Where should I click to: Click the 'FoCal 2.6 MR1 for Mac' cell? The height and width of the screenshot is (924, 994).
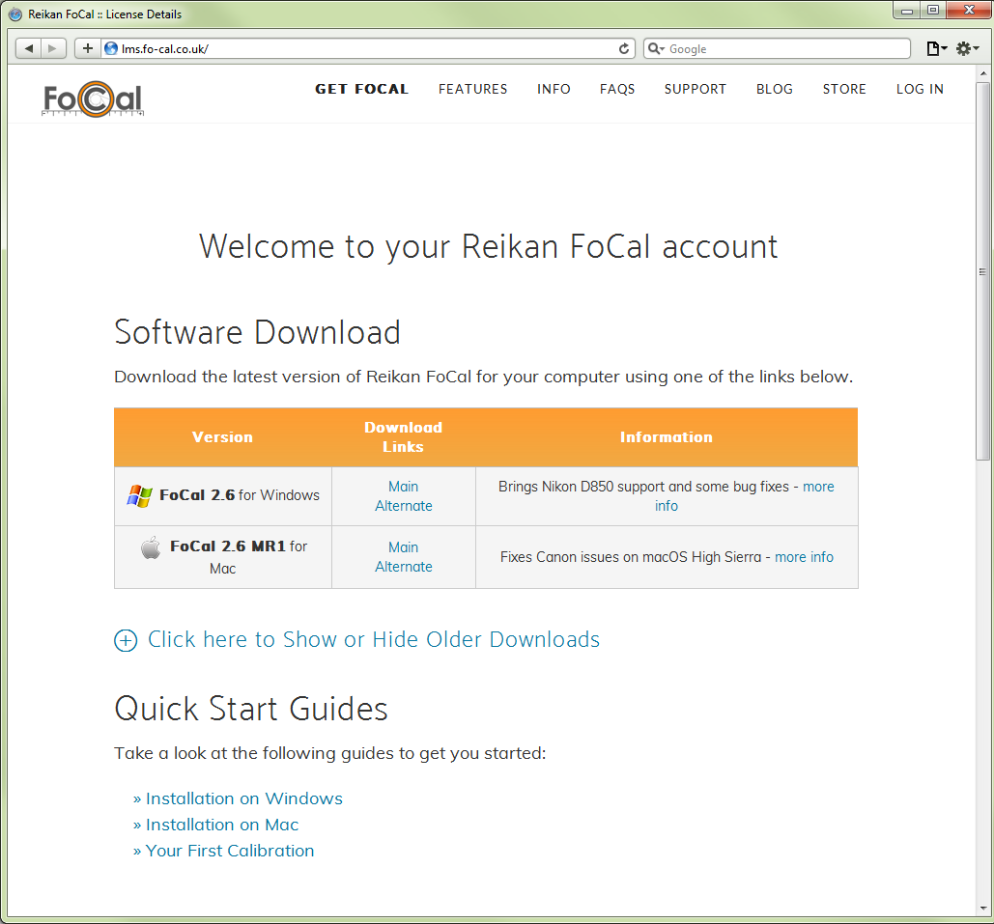point(223,557)
